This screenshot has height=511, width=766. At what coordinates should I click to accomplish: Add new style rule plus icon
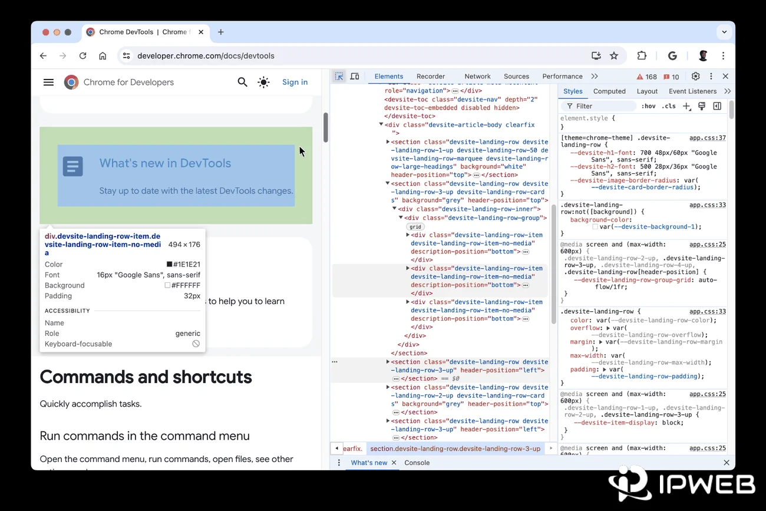(x=686, y=106)
